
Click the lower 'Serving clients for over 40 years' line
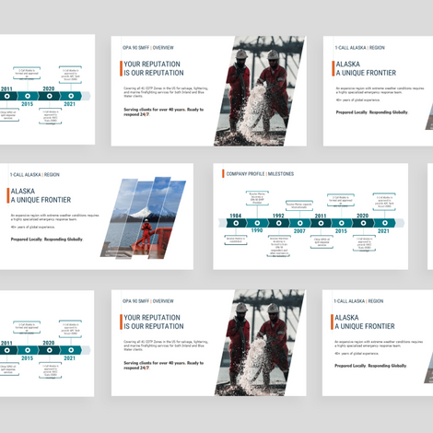tap(164, 365)
